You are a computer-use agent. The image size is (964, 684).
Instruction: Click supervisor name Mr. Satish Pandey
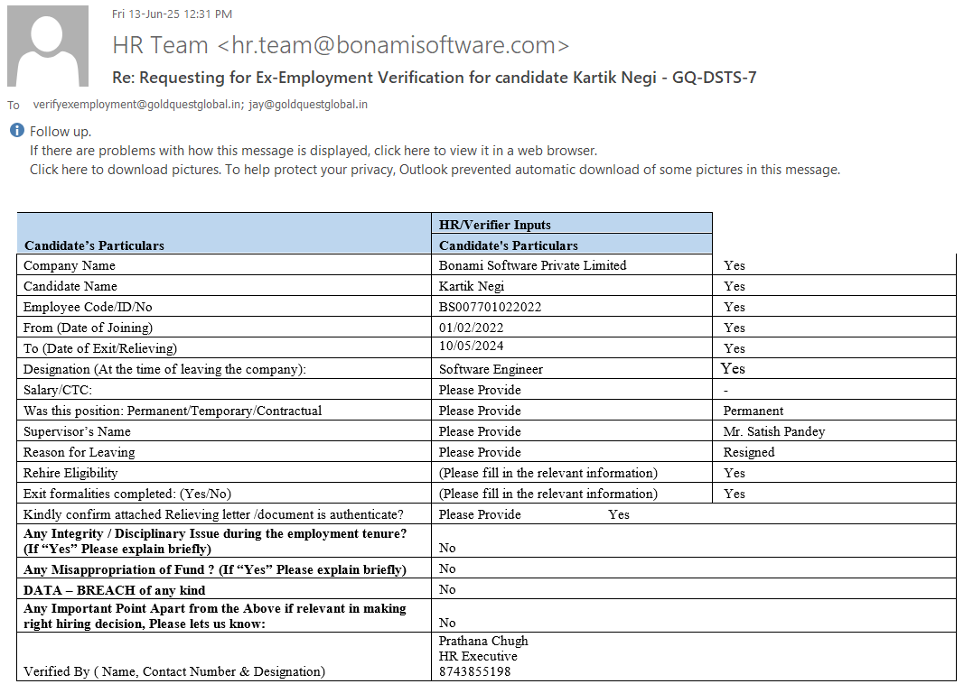[x=774, y=431]
